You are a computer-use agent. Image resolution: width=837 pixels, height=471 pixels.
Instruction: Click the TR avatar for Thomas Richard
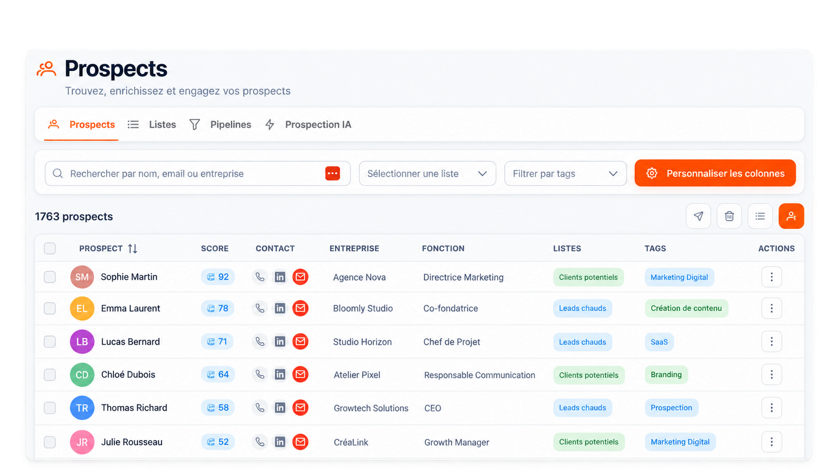pos(82,407)
